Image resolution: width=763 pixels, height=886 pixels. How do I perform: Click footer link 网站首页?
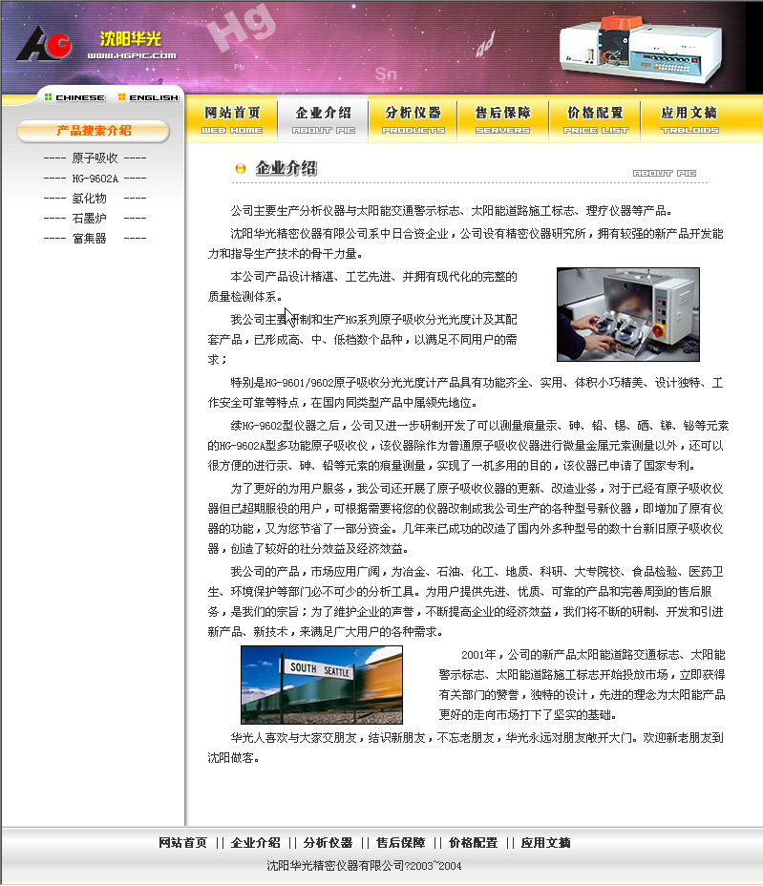click(x=182, y=842)
